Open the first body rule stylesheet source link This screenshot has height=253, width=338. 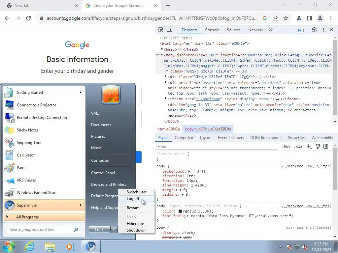pos(307,166)
